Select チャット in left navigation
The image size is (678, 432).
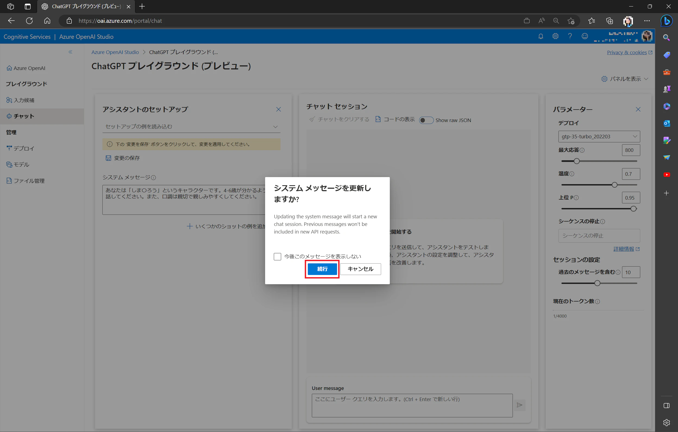(42, 116)
